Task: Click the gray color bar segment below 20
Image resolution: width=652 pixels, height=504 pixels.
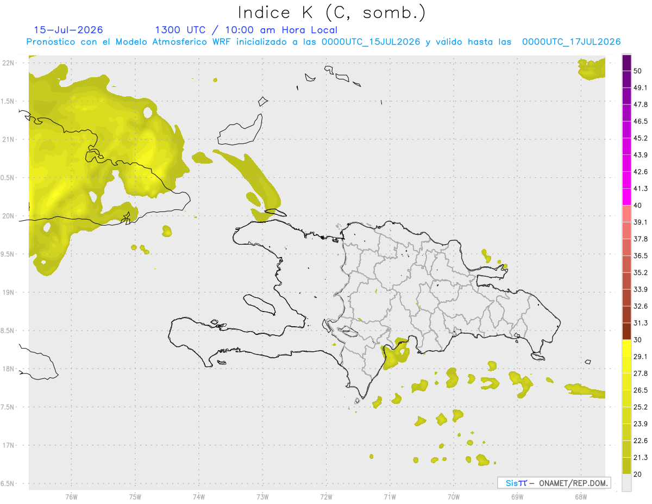Action: (626, 482)
